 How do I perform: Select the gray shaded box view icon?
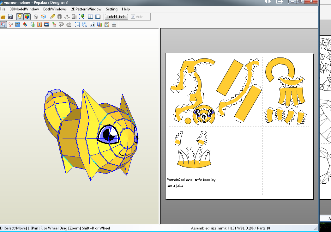coord(36,17)
